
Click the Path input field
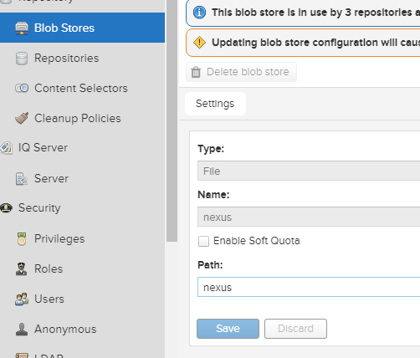[309, 287]
